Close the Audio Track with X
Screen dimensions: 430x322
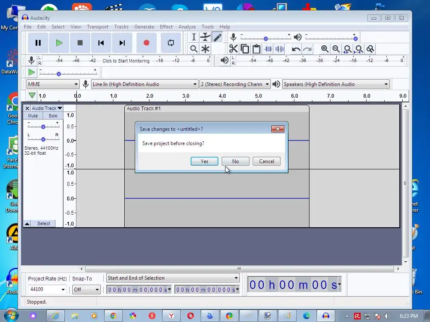27,108
